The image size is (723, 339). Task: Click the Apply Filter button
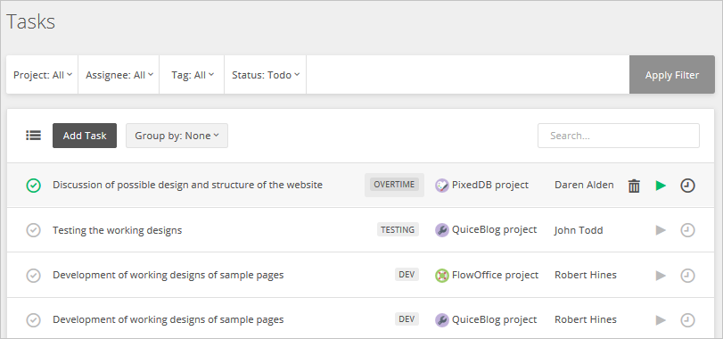pyautogui.click(x=672, y=75)
